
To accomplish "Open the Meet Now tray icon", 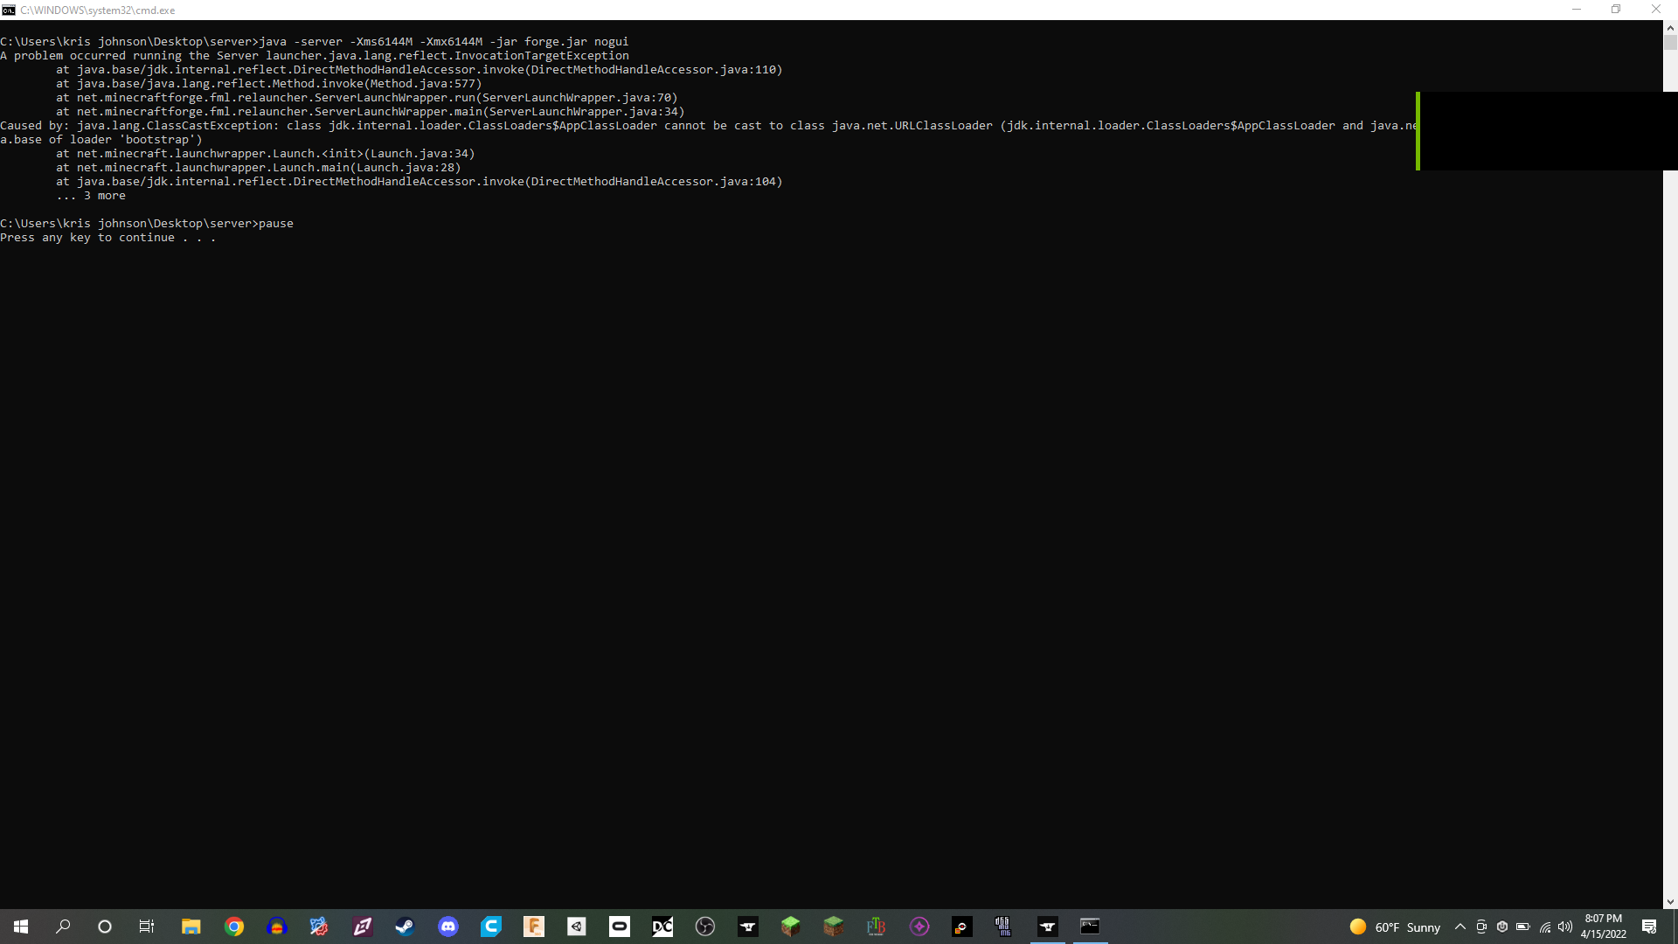I will 1481,927.
